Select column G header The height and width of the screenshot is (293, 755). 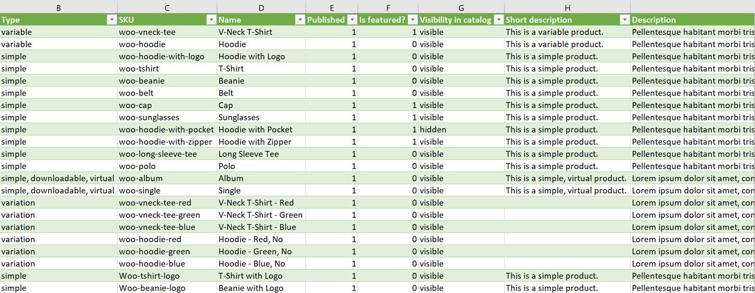pos(461,7)
